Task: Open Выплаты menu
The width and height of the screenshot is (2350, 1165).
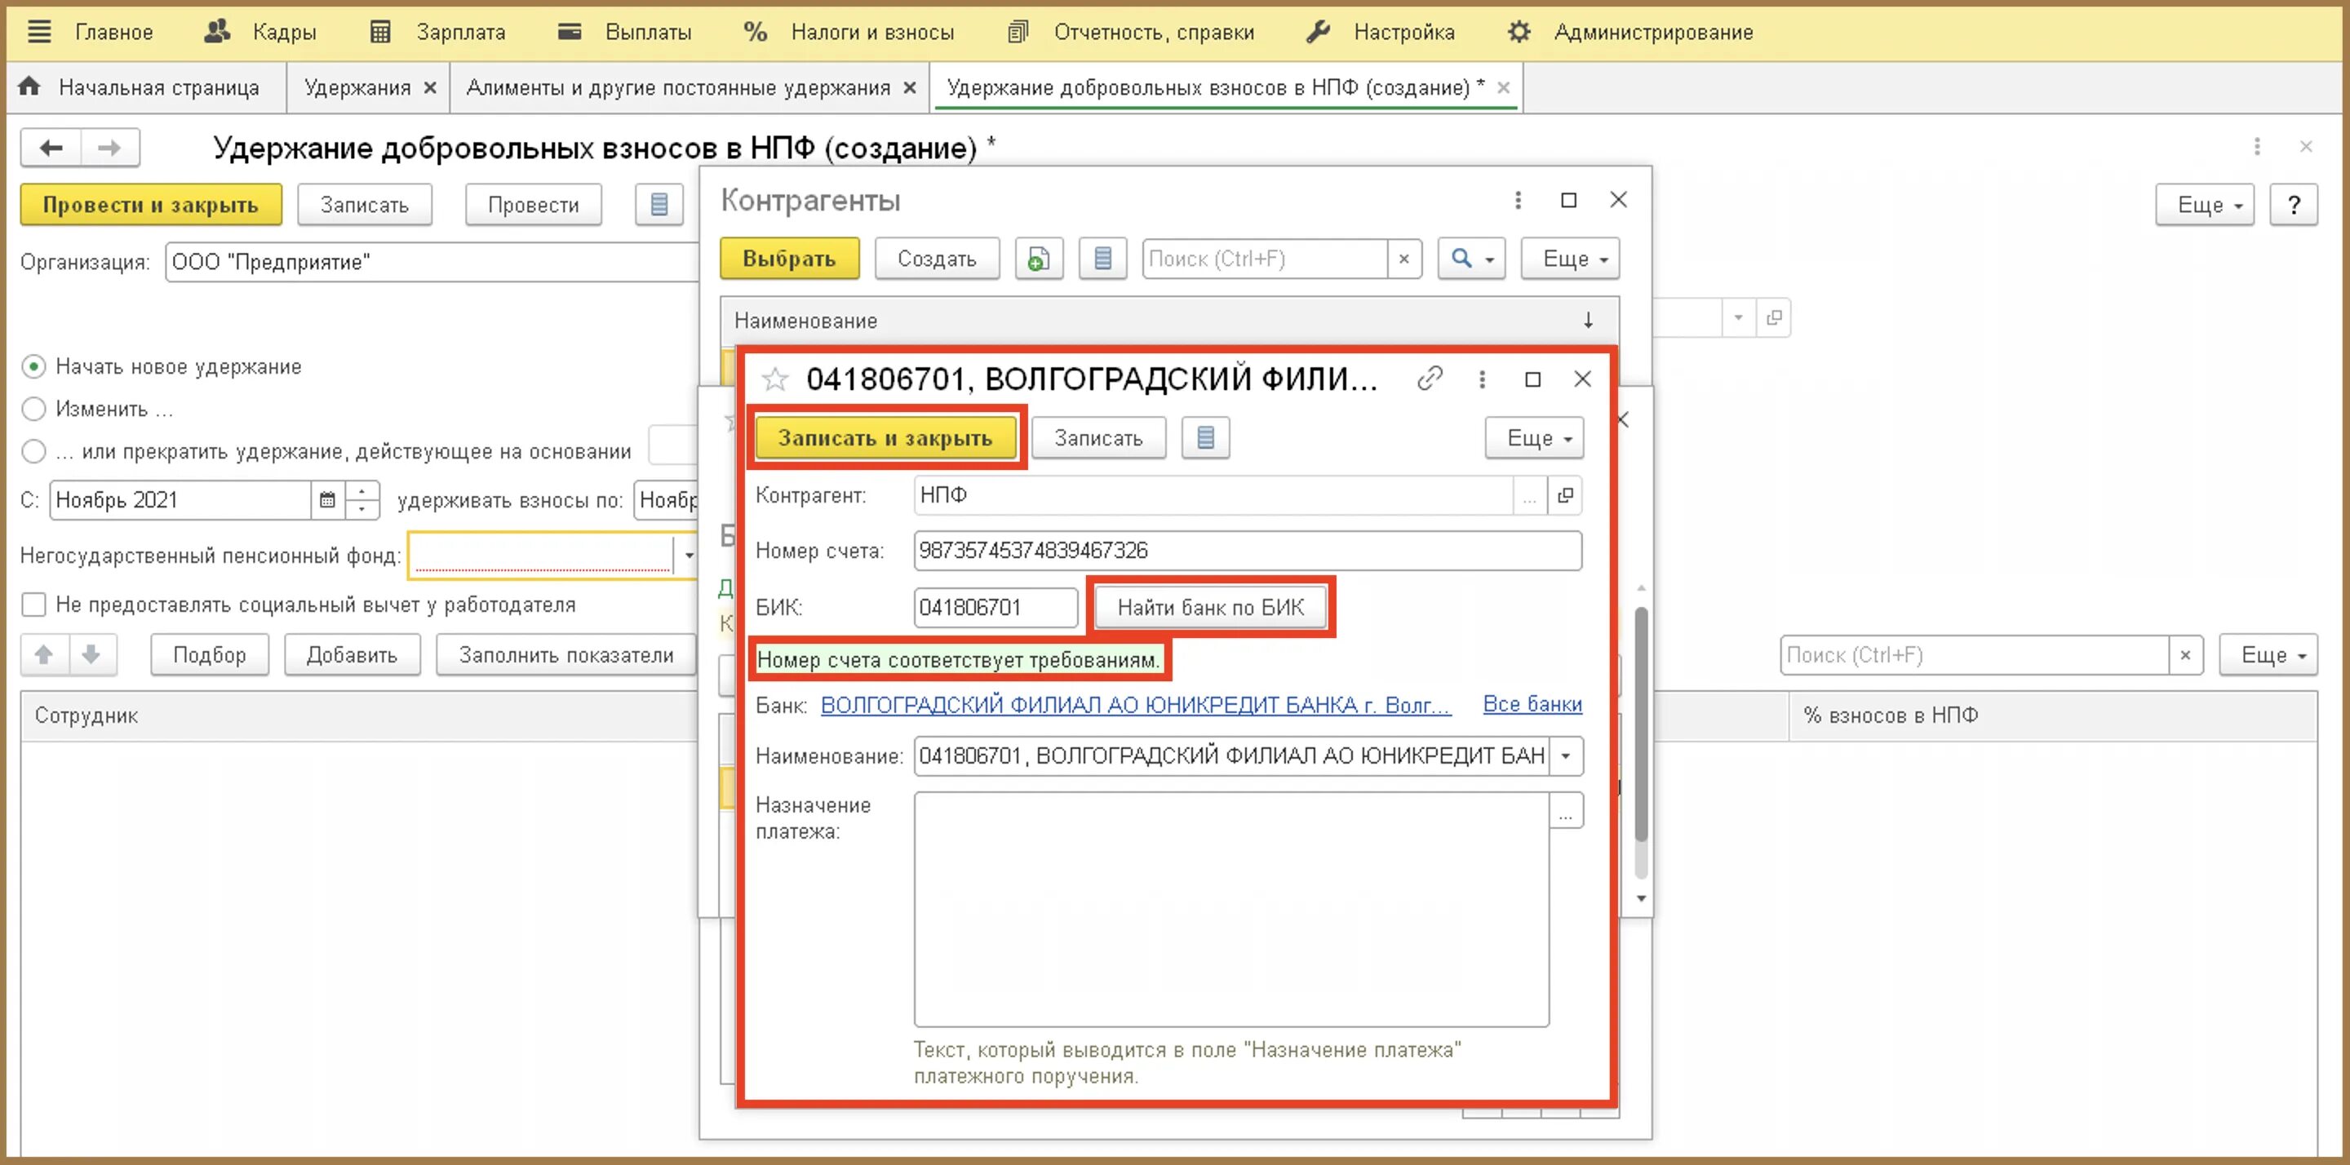Action: point(625,32)
